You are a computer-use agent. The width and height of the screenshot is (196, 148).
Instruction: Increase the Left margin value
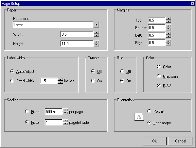click(x=168, y=34)
